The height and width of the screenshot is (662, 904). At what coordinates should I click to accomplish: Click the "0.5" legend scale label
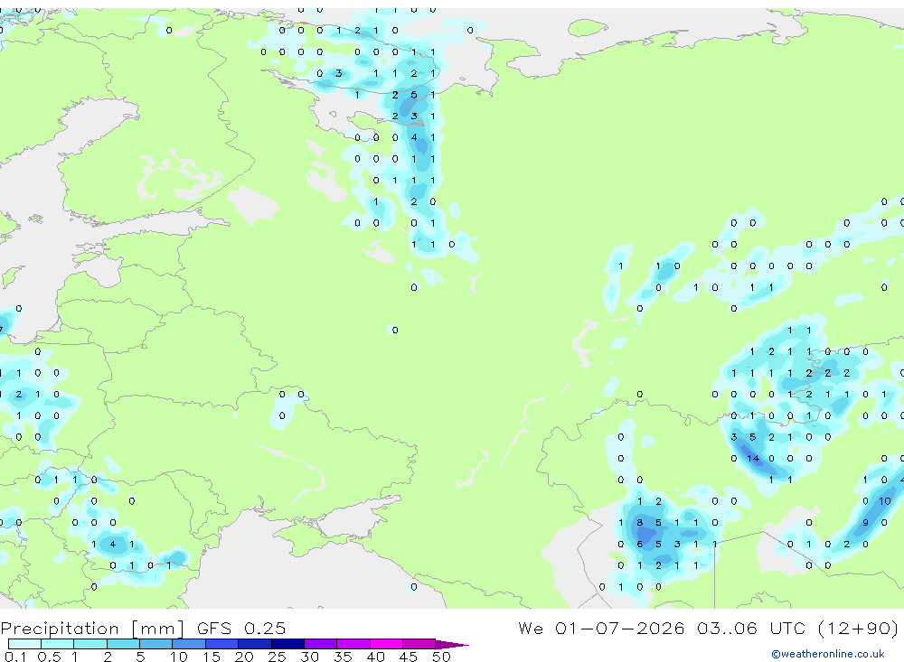pyautogui.click(x=49, y=657)
